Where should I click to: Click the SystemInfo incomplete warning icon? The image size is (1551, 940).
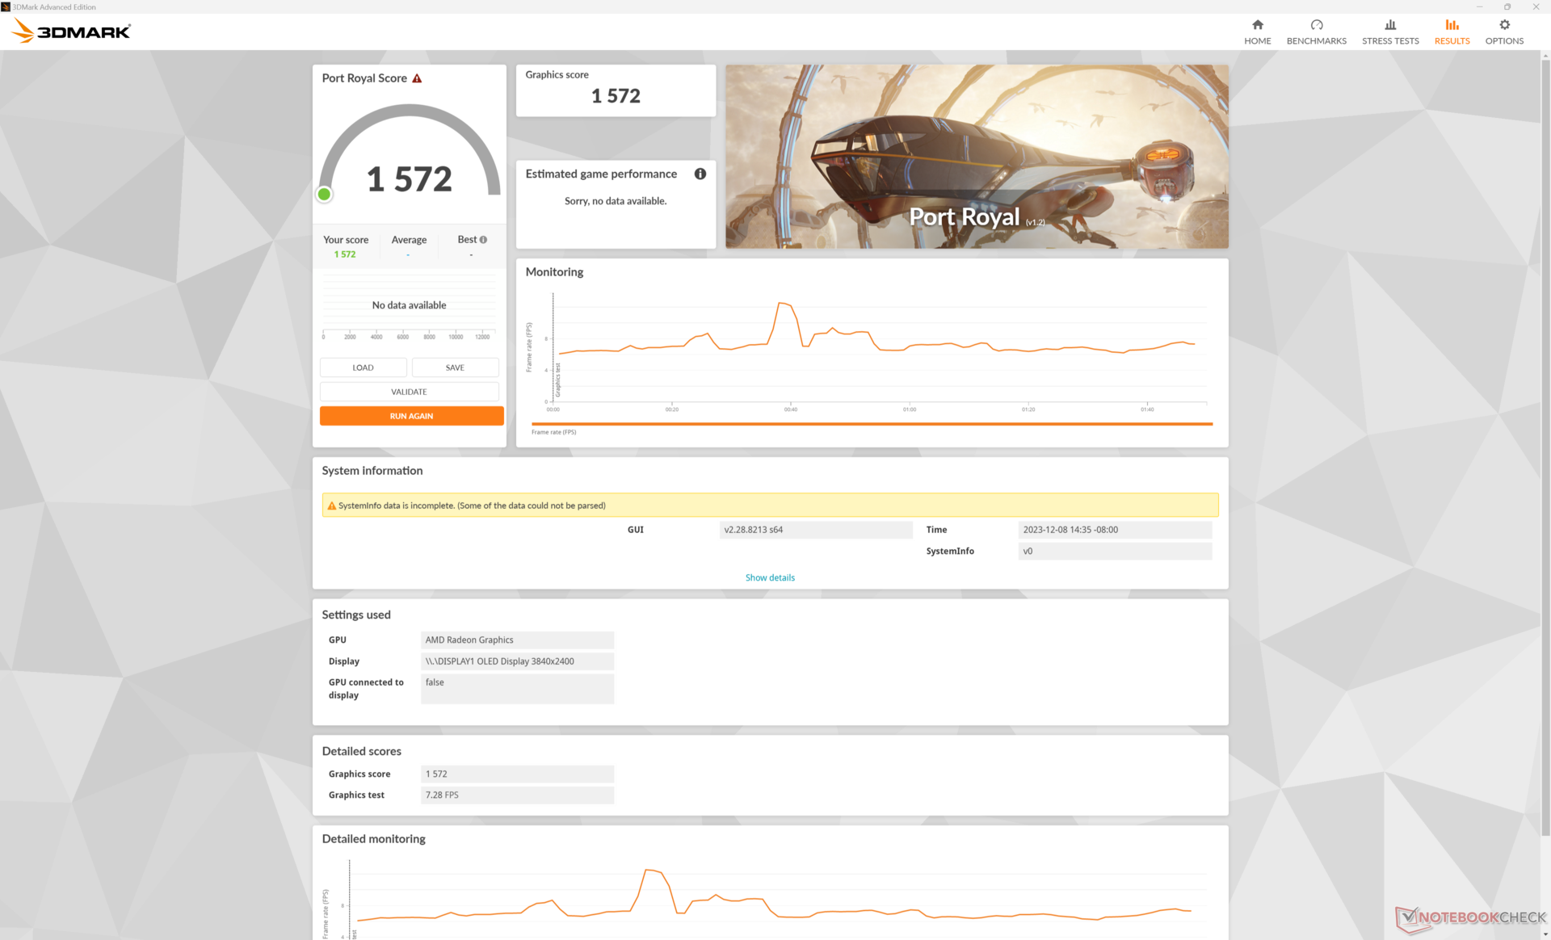click(331, 506)
